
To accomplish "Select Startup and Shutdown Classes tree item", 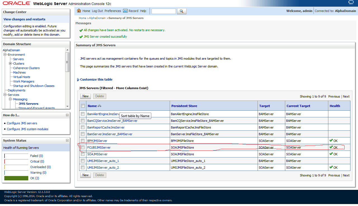I will tap(34, 86).
